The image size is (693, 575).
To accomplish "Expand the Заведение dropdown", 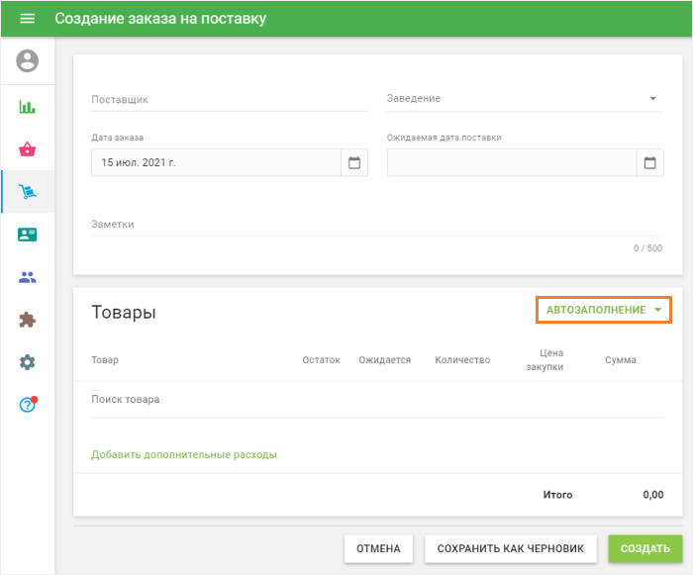I will 652,99.
